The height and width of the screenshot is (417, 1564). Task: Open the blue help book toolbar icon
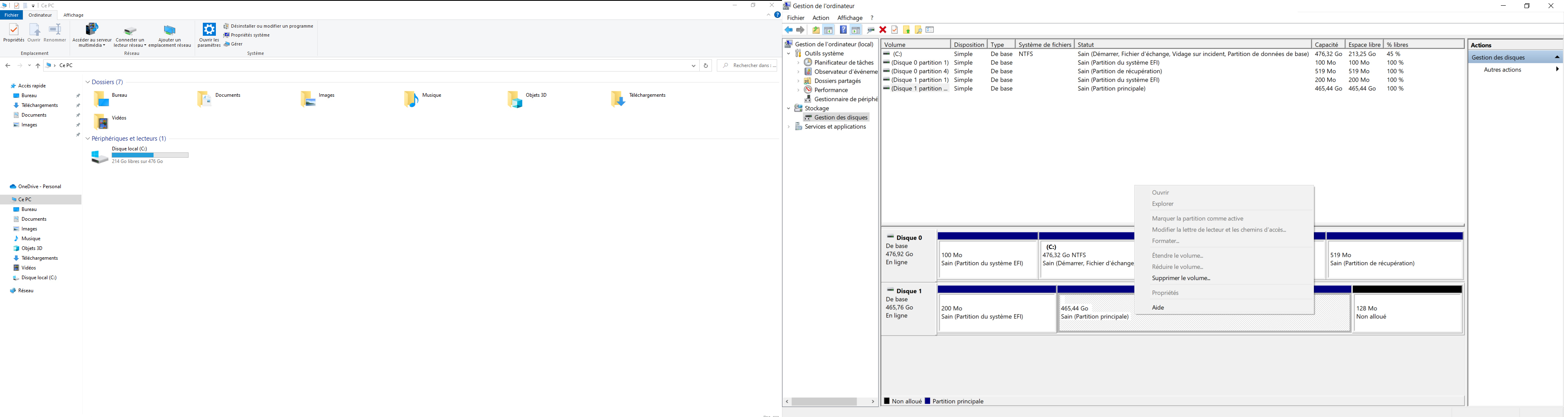coord(844,30)
